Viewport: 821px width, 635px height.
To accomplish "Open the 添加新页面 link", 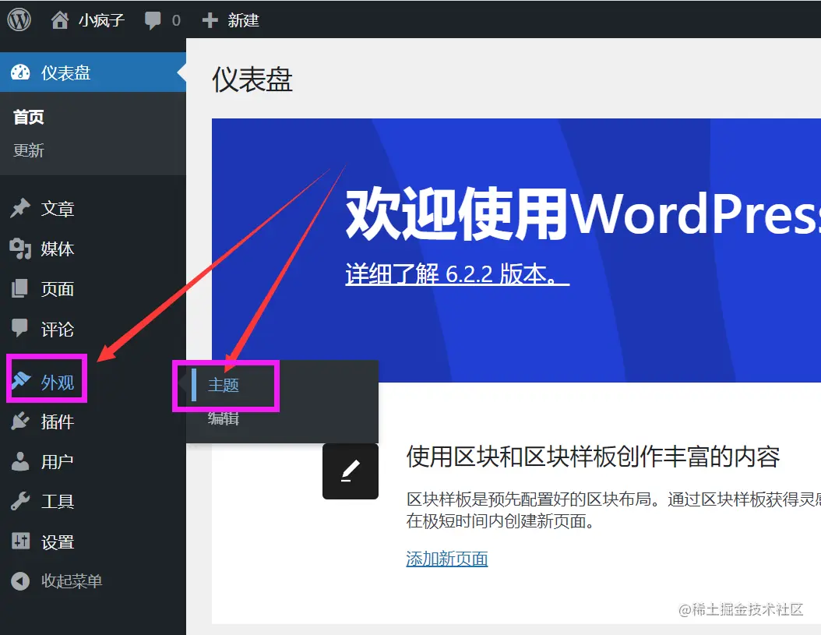I will coord(446,559).
